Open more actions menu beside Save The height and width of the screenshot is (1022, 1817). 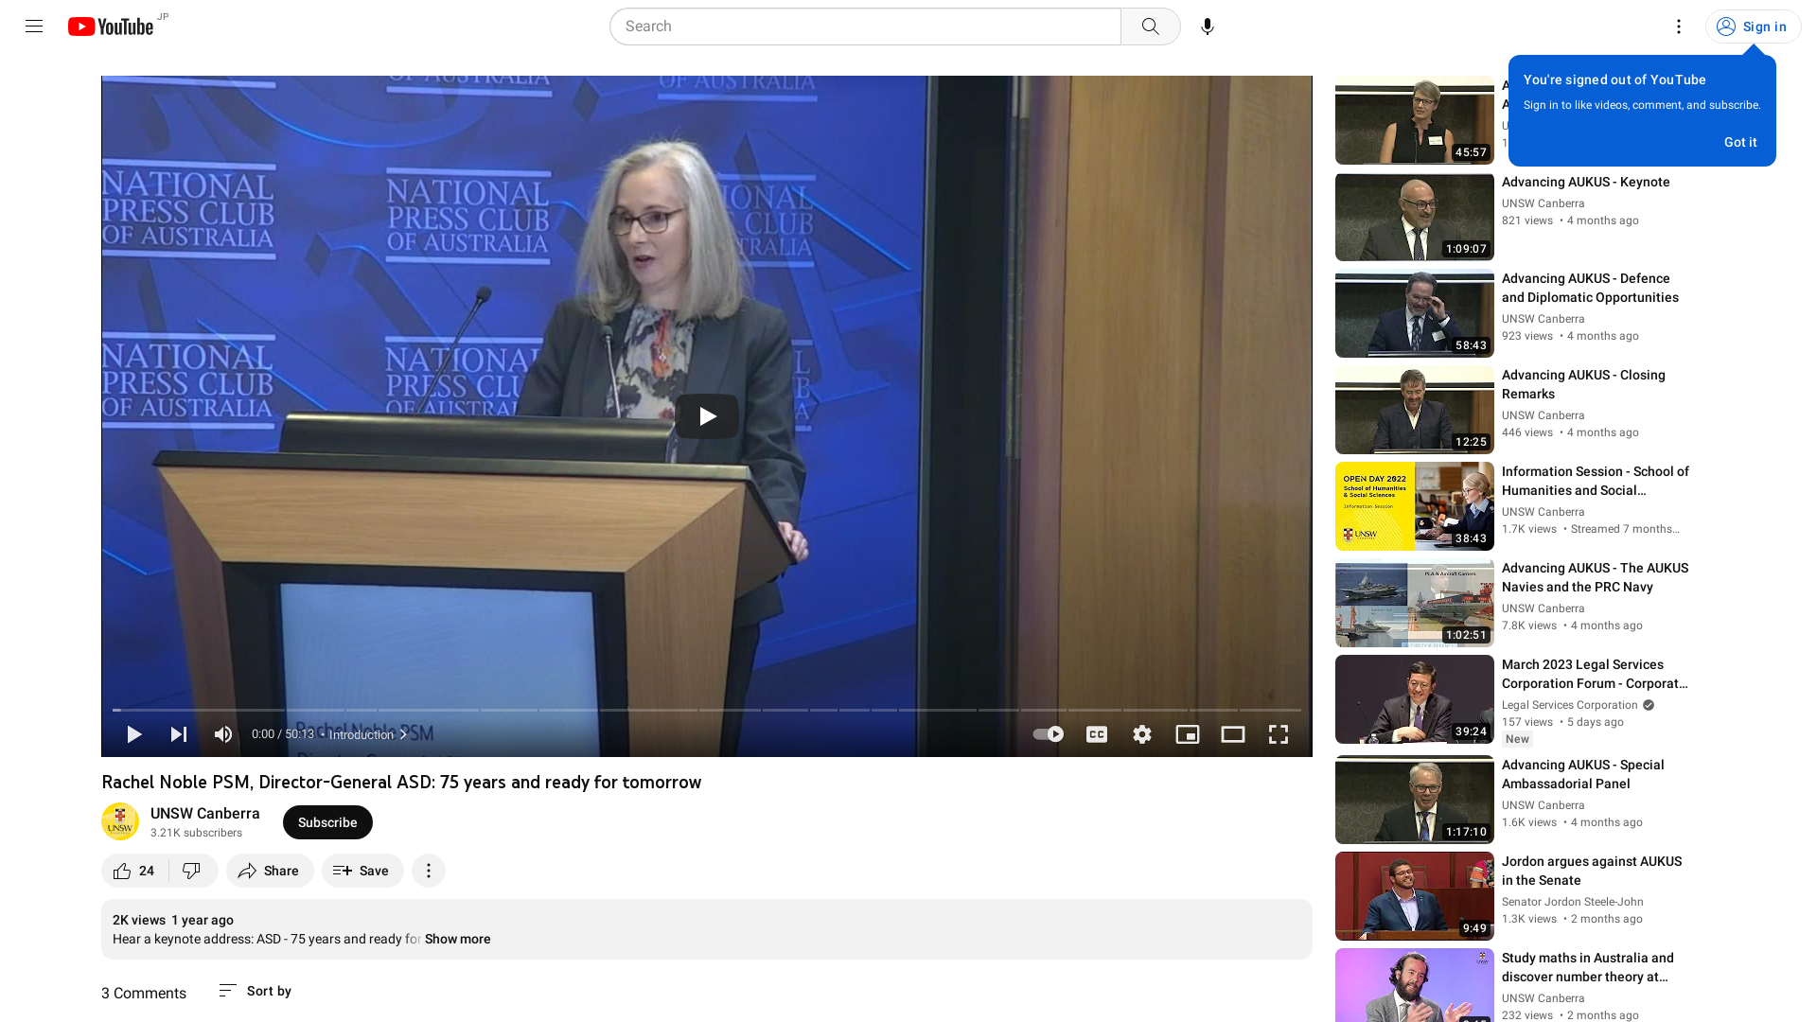429,871
